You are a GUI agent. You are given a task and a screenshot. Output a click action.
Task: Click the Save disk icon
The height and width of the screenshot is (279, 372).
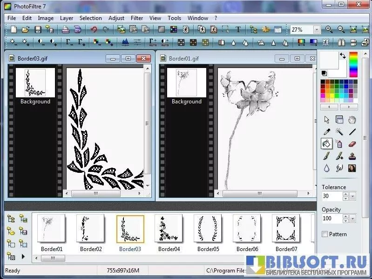point(38,30)
